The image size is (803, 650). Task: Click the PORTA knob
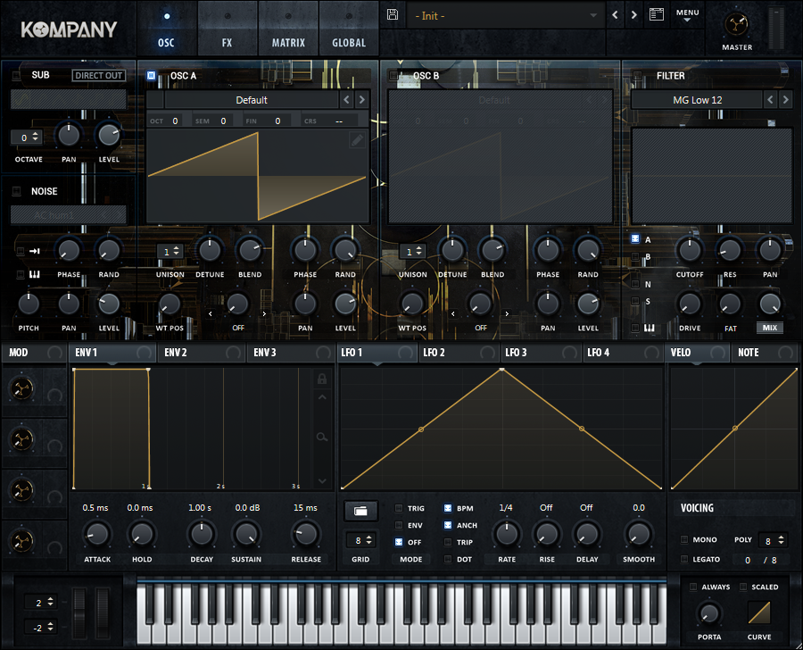click(x=708, y=613)
